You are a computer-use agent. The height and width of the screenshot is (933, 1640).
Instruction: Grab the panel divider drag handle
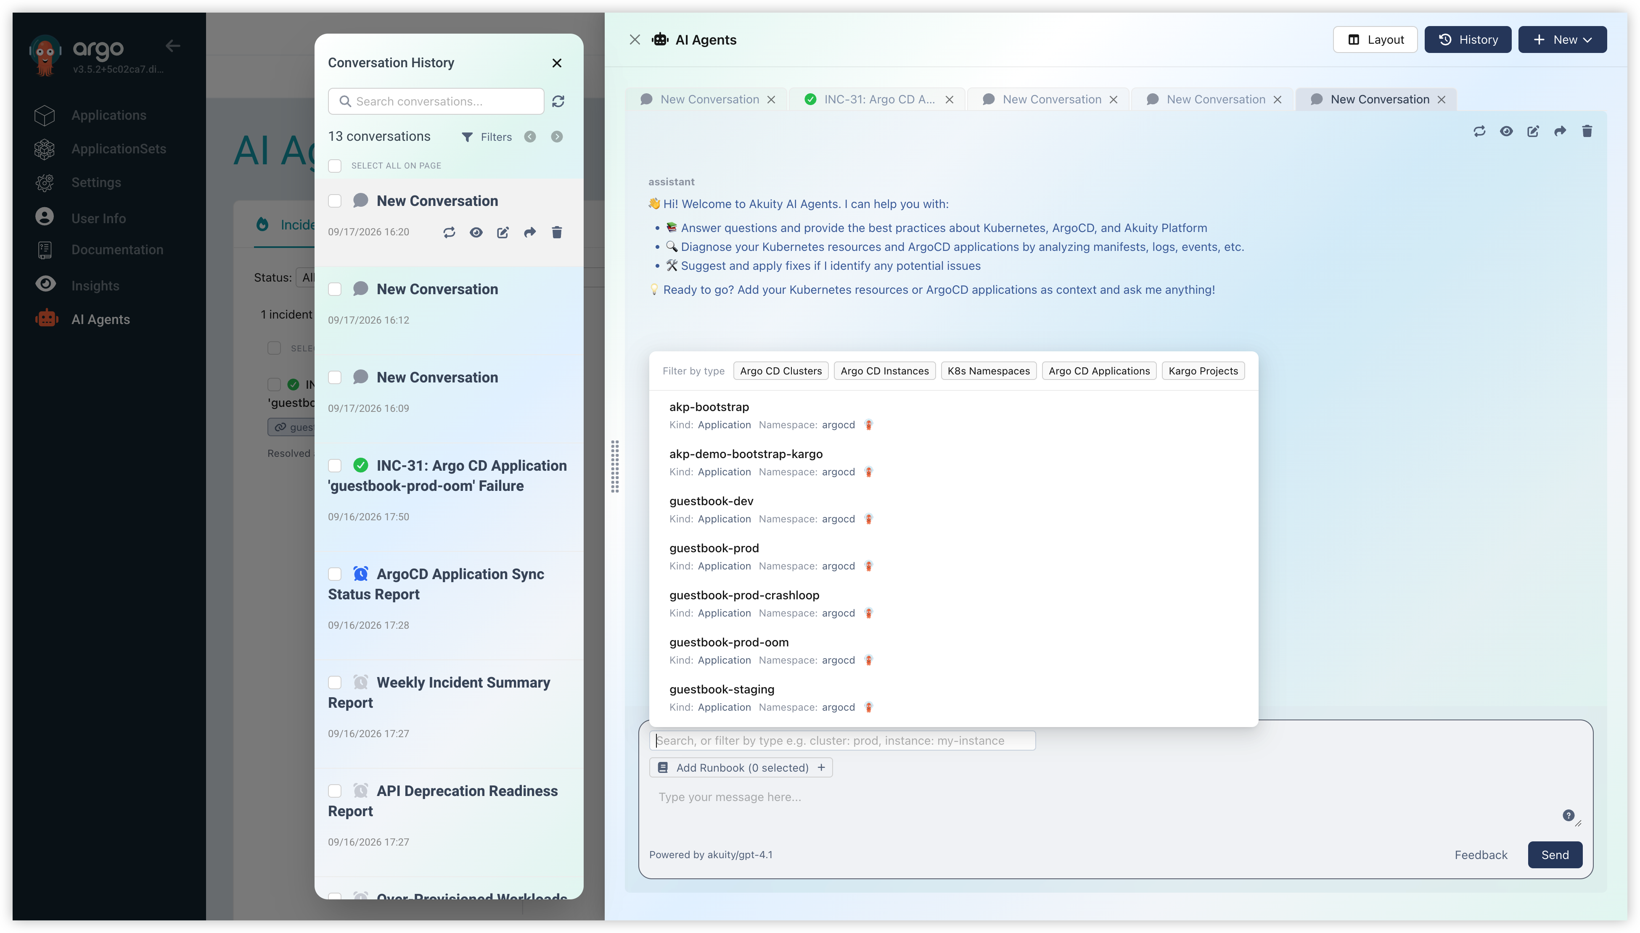click(615, 466)
